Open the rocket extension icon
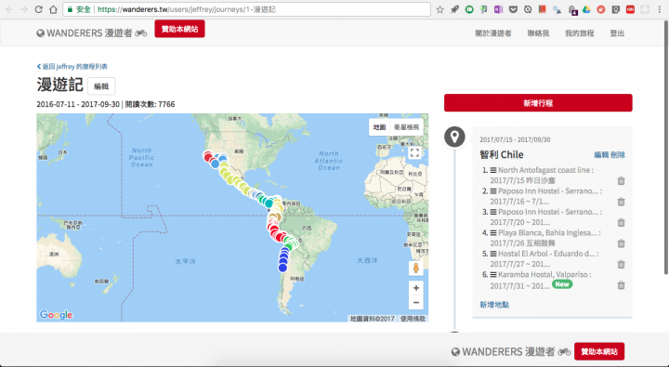This screenshot has width=669, height=367. tap(454, 9)
